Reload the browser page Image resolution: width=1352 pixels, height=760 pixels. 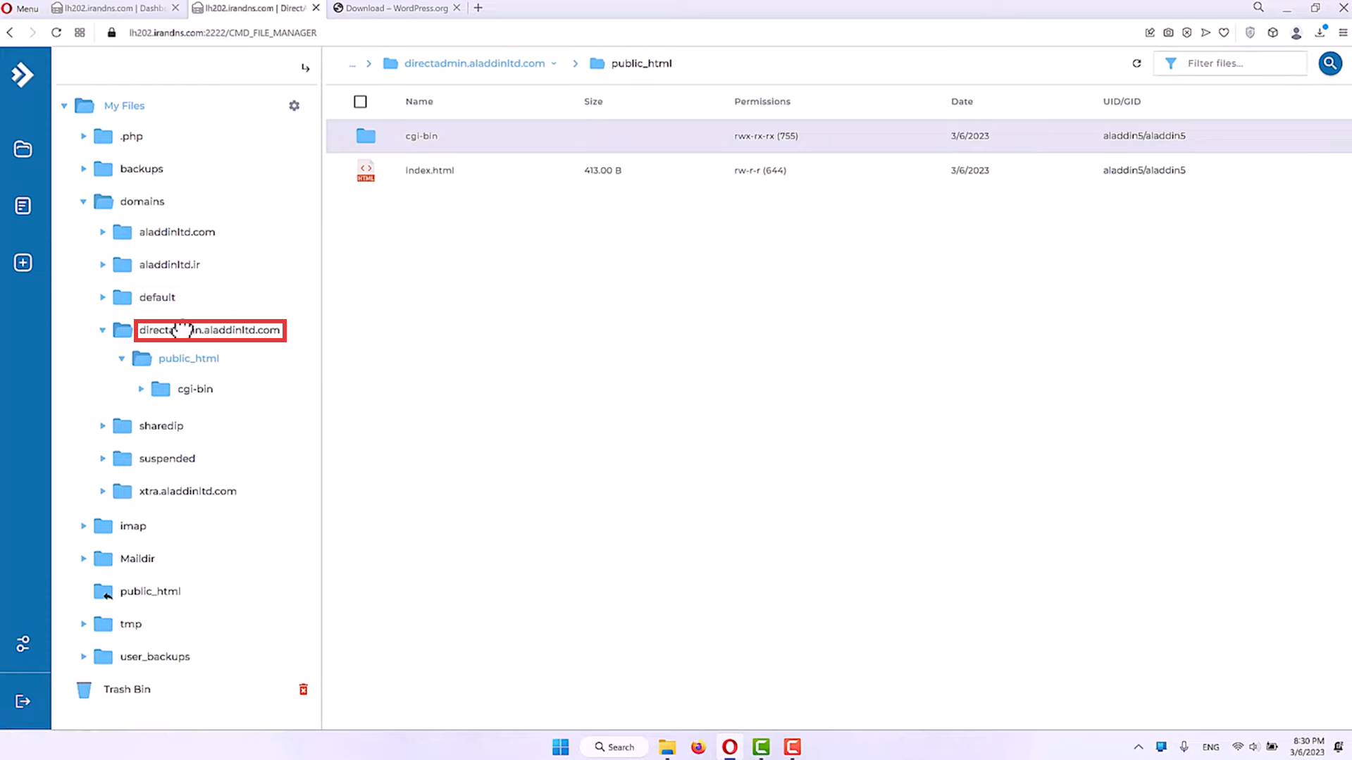click(56, 32)
